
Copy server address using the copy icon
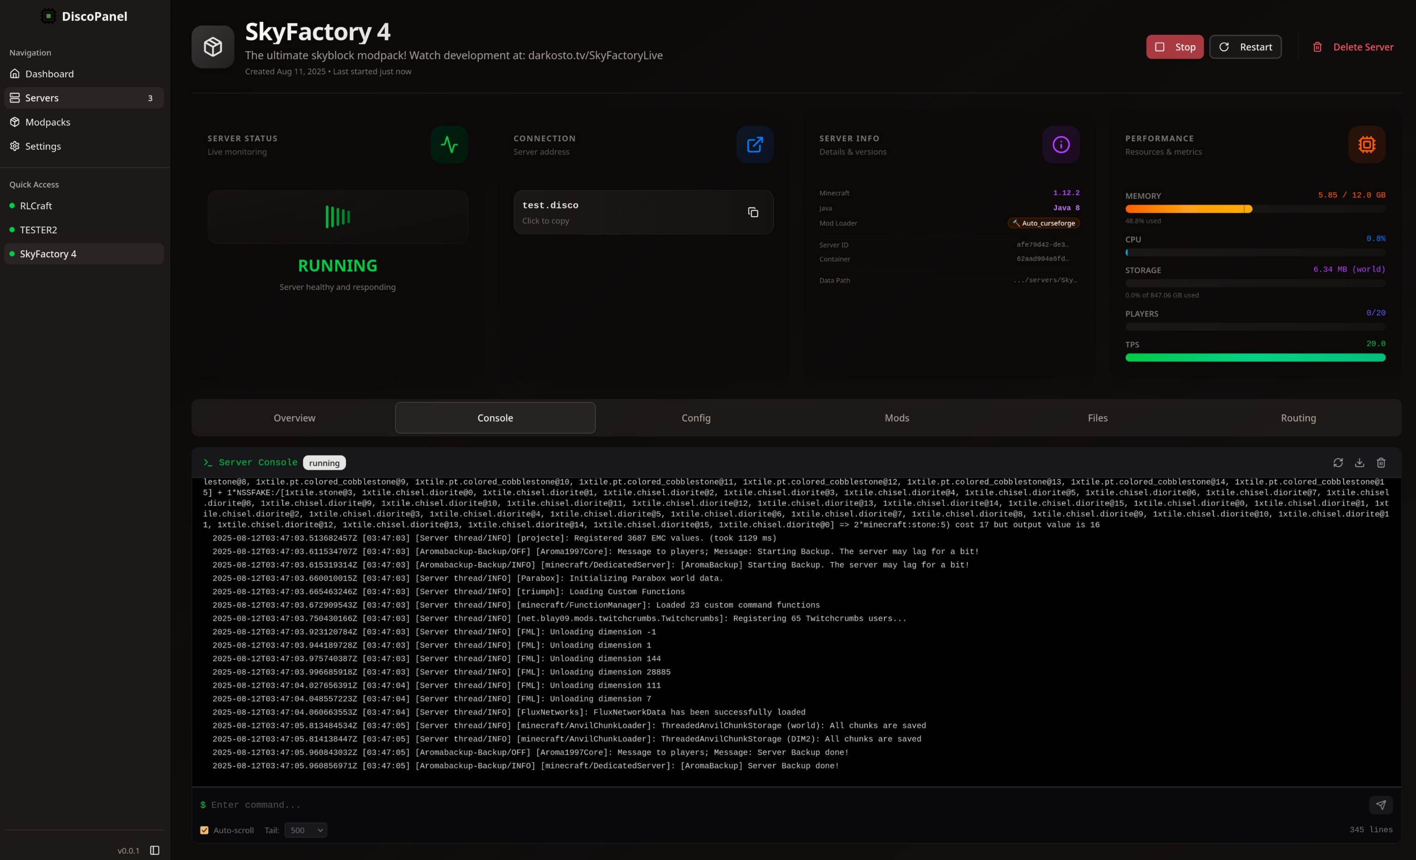pos(753,212)
